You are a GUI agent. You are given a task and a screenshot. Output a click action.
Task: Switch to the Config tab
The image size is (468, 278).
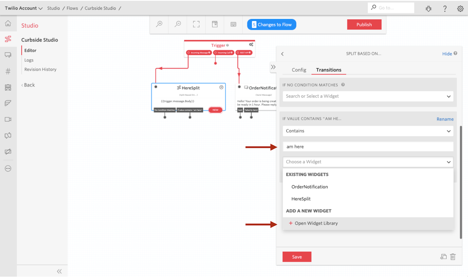(x=299, y=70)
